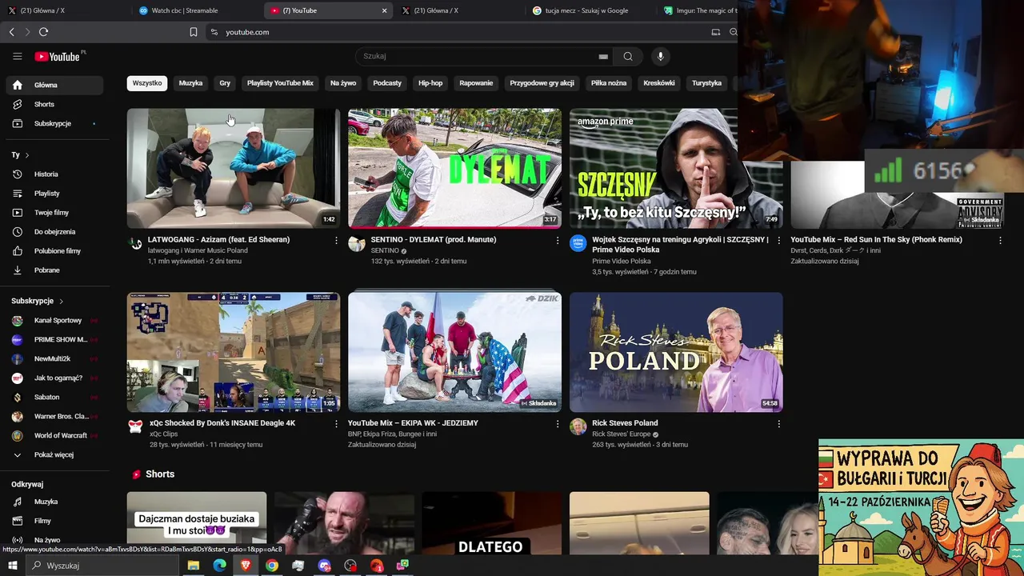Go back with browser back arrow
Image resolution: width=1024 pixels, height=576 pixels.
[11, 32]
